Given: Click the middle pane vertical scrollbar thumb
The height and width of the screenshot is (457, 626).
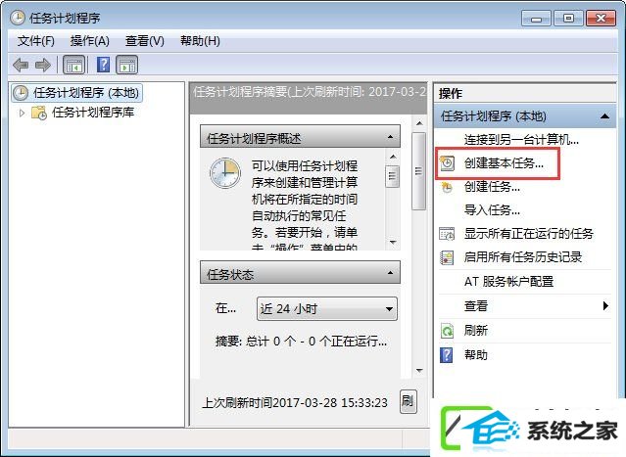Looking at the screenshot, I should (x=418, y=171).
